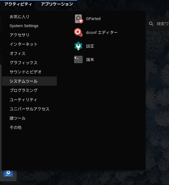Open the video player dock icon
This screenshot has width=169, height=185.
[8, 173]
